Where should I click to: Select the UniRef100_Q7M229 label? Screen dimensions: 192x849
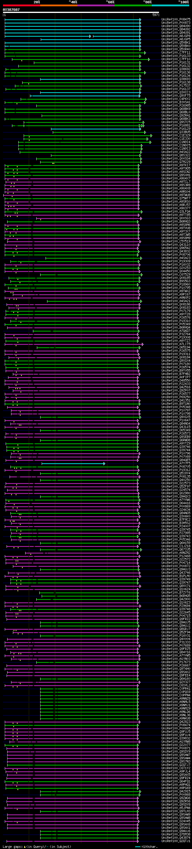[x=176, y=162]
